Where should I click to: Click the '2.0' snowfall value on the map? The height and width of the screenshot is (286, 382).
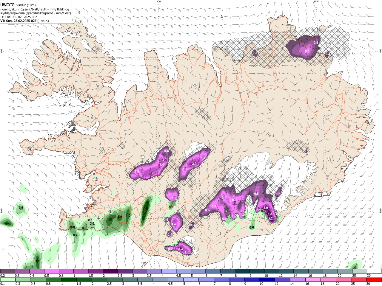(x=194, y=164)
